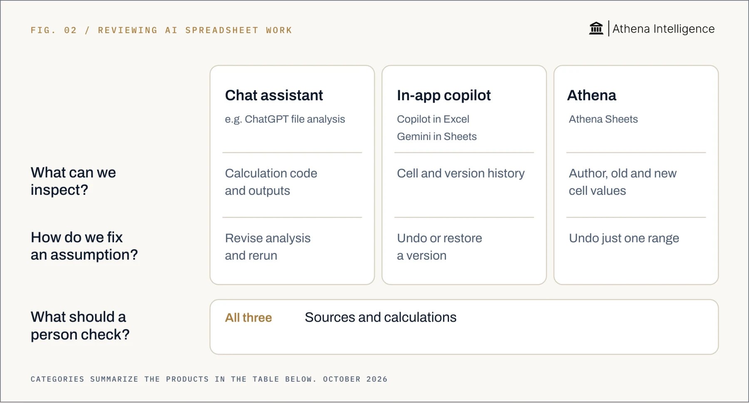749x403 pixels.
Task: Click 'Sources and calculations' text
Action: 381,317
